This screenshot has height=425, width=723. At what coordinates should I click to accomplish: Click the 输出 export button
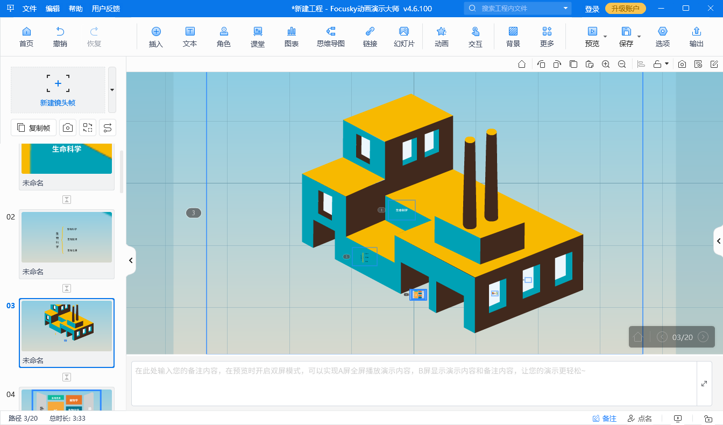[x=697, y=37]
